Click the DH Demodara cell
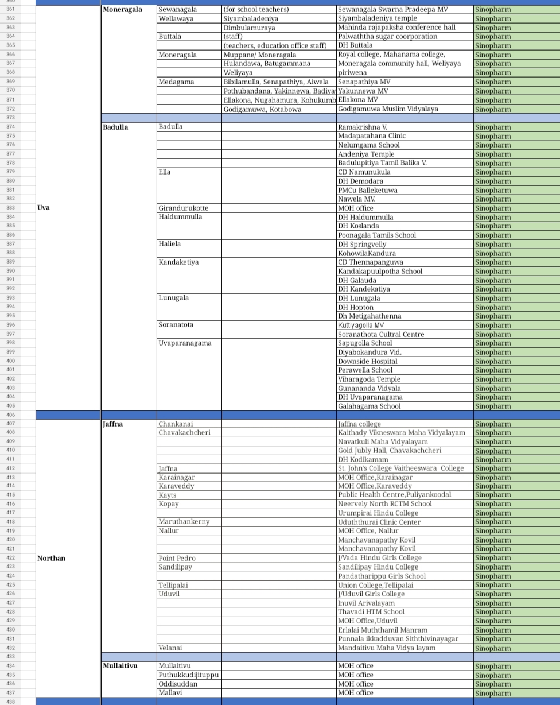 [405, 181]
